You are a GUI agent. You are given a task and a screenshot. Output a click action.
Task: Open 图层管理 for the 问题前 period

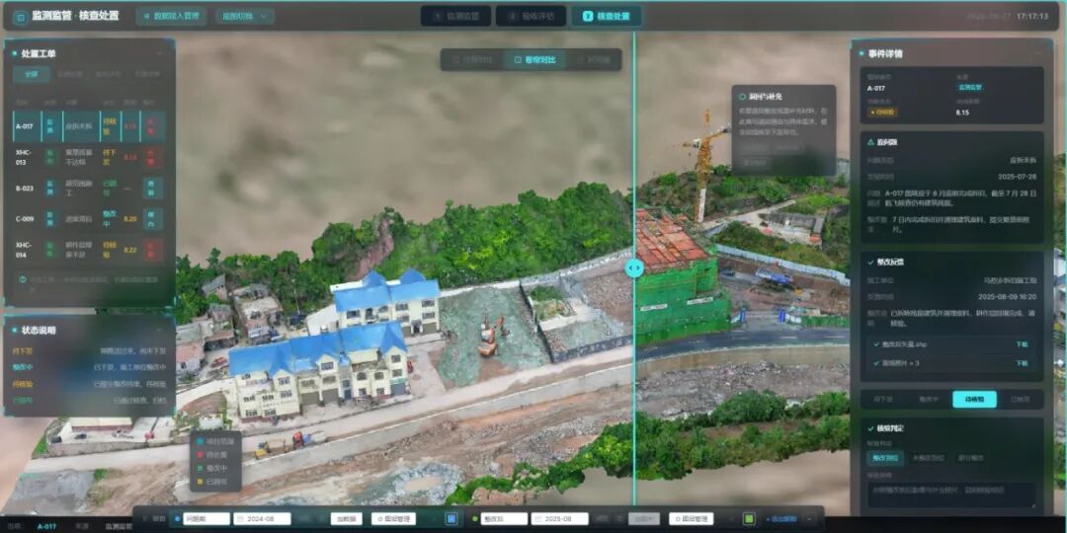point(393,519)
